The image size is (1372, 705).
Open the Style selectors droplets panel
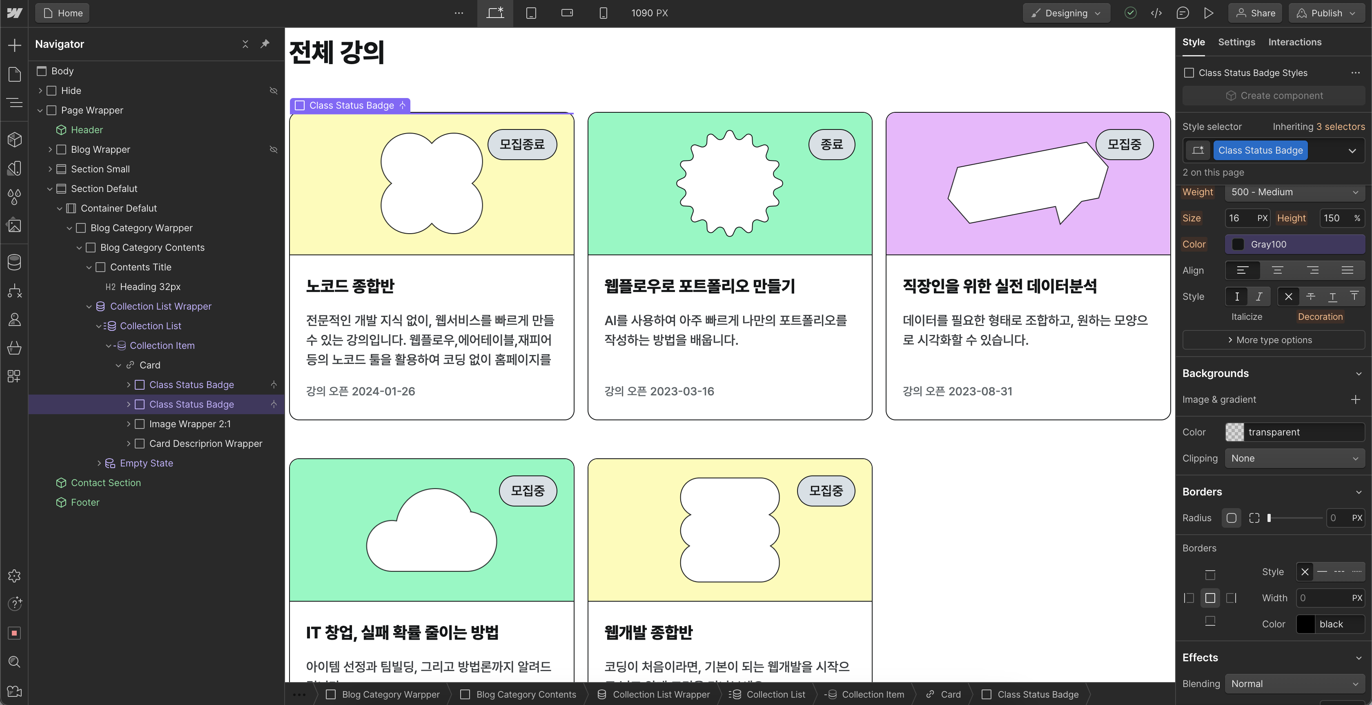14,196
